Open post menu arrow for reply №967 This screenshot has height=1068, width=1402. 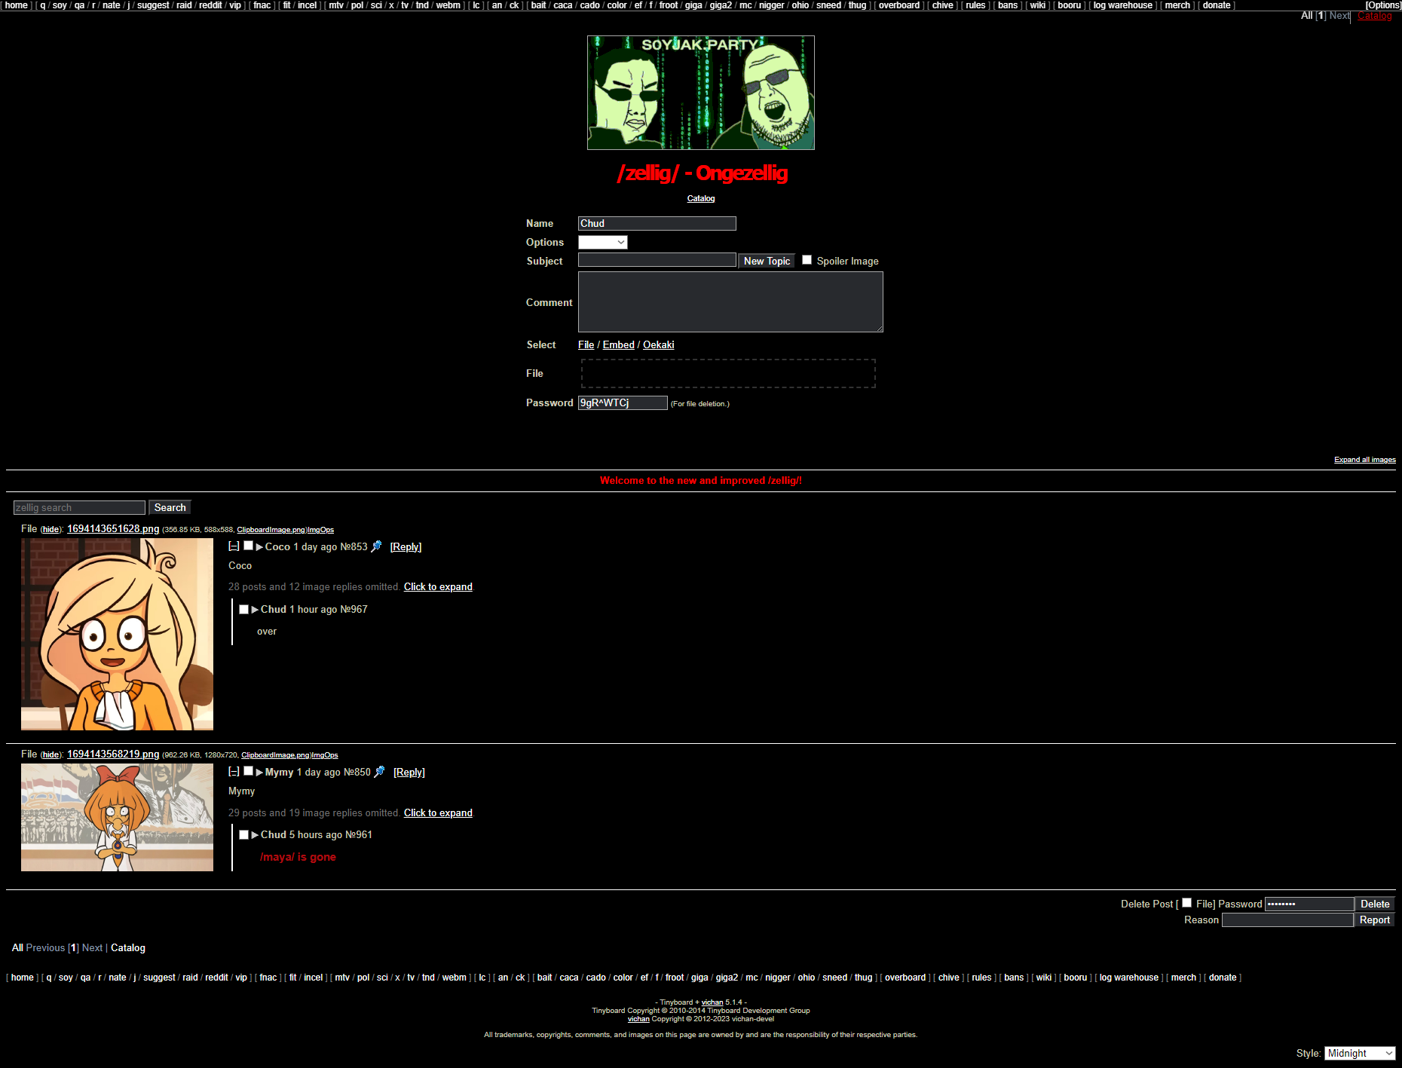coord(255,610)
